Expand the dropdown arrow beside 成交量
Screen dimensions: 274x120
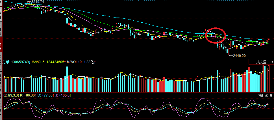pyautogui.click(x=272, y=62)
